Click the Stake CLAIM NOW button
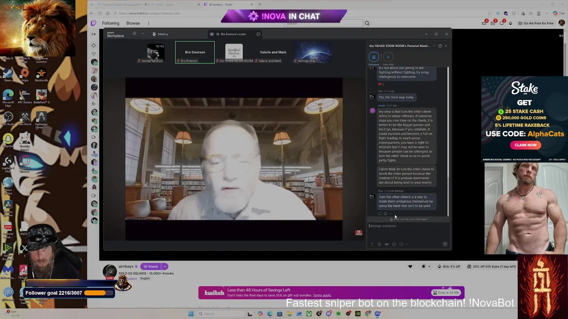 coord(525,145)
